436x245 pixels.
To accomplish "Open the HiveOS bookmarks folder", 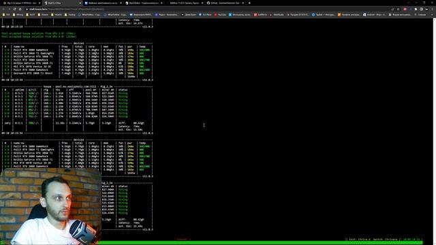I will pos(57,14).
